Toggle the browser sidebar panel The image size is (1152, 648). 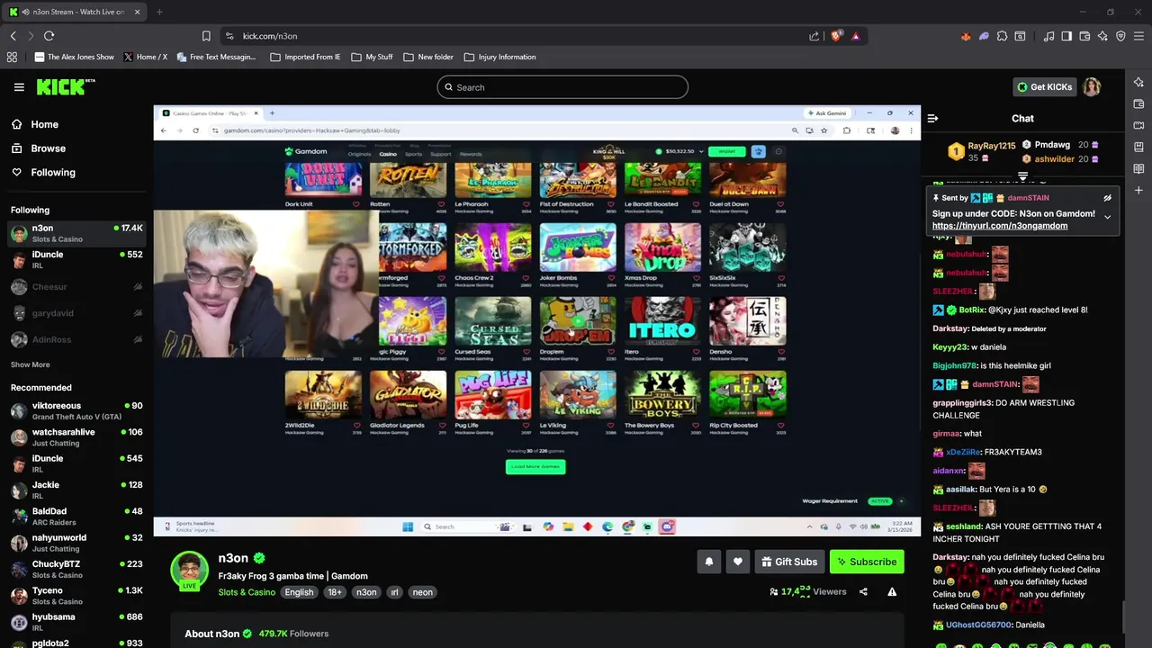coord(1066,36)
